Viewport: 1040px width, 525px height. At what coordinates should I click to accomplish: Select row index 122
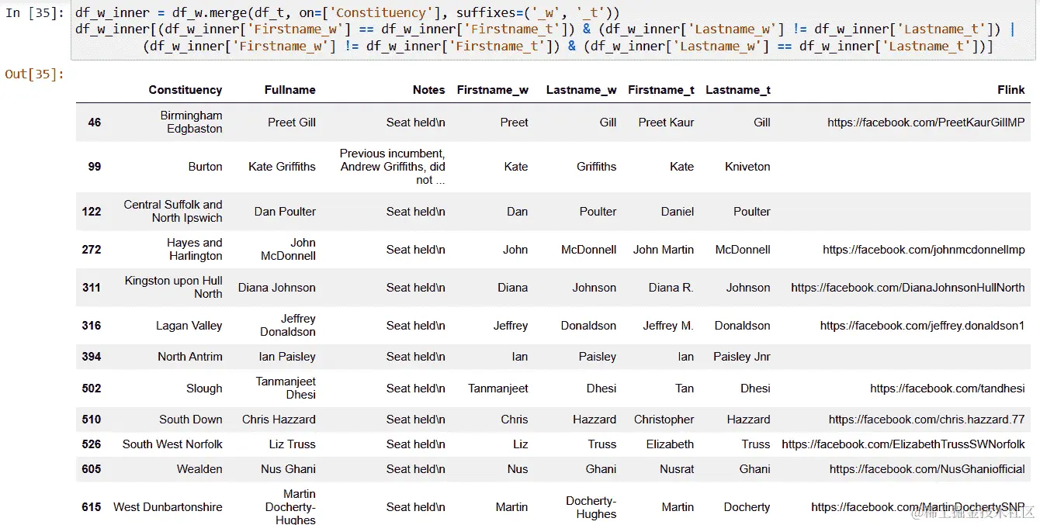coord(92,212)
